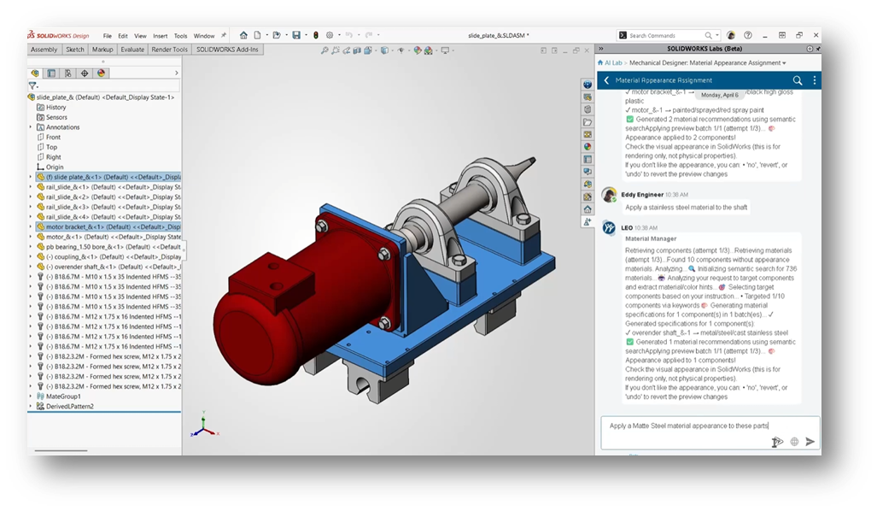Open DimXpertManager crosshair tab icon
877x511 pixels.
point(85,73)
